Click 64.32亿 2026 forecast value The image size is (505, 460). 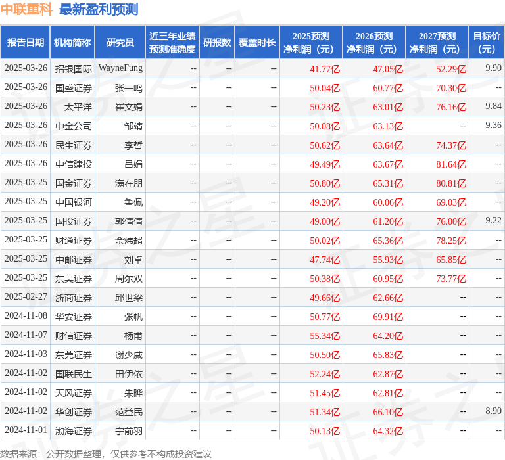click(388, 431)
